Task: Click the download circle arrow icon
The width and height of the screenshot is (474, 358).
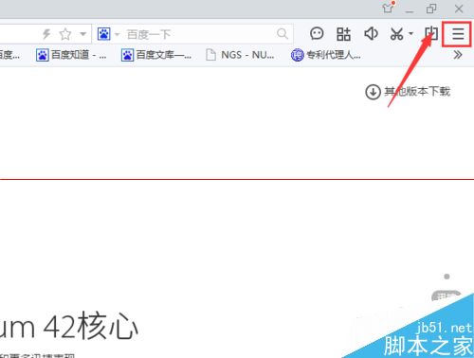Action: (x=373, y=92)
